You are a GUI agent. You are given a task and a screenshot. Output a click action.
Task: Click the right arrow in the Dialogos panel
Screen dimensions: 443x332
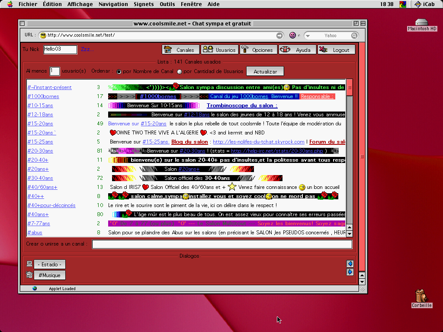(350, 272)
